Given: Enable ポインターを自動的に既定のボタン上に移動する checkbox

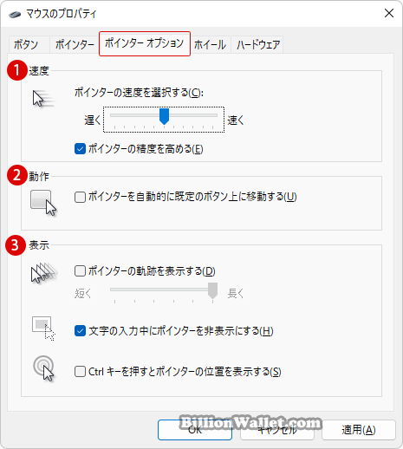Looking at the screenshot, I should (80, 198).
